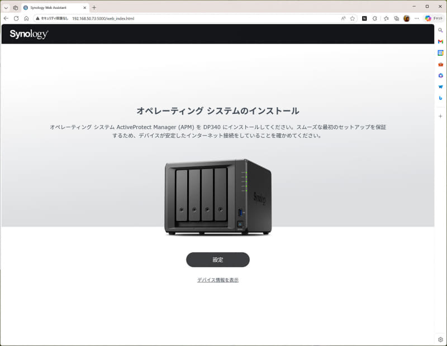Click the user profile avatar

(407, 18)
